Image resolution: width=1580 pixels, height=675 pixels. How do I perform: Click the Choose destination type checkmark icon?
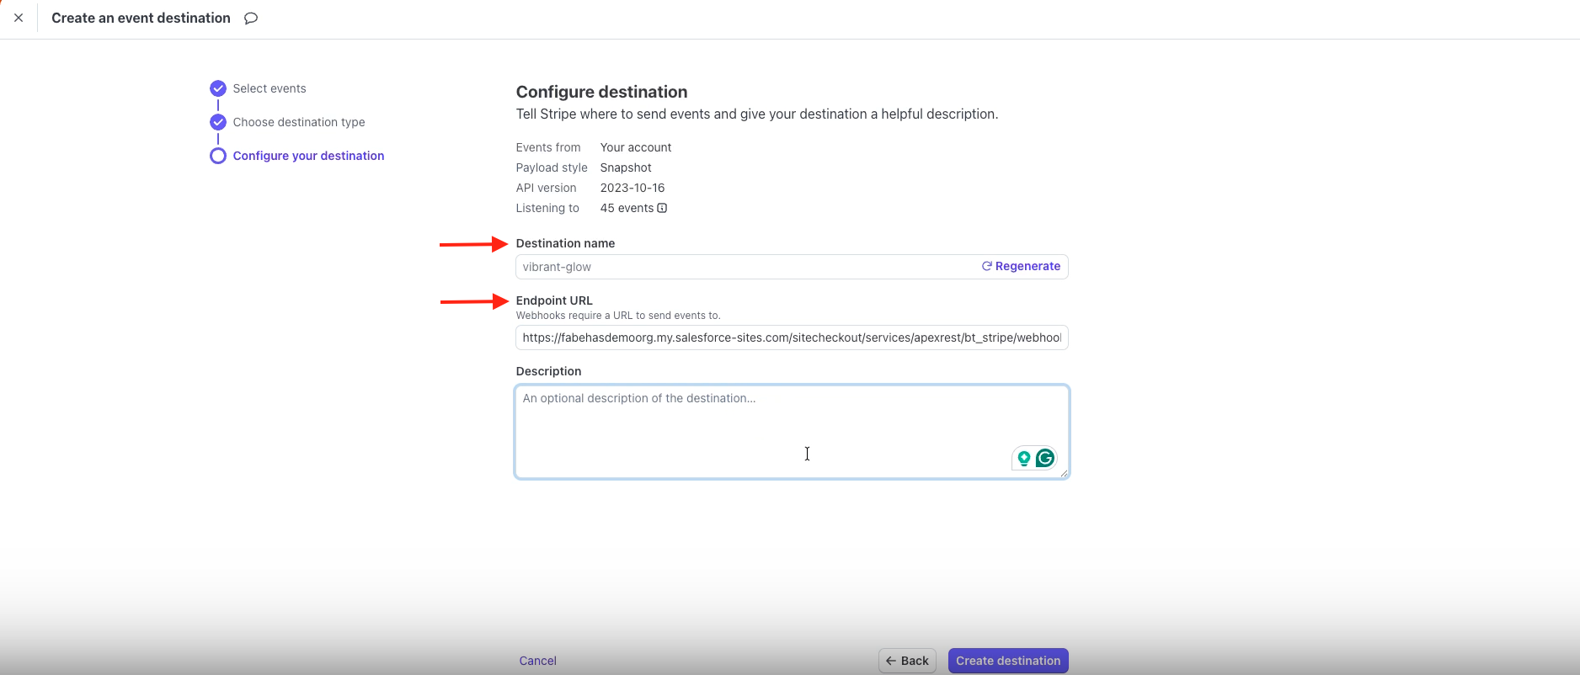coord(218,122)
